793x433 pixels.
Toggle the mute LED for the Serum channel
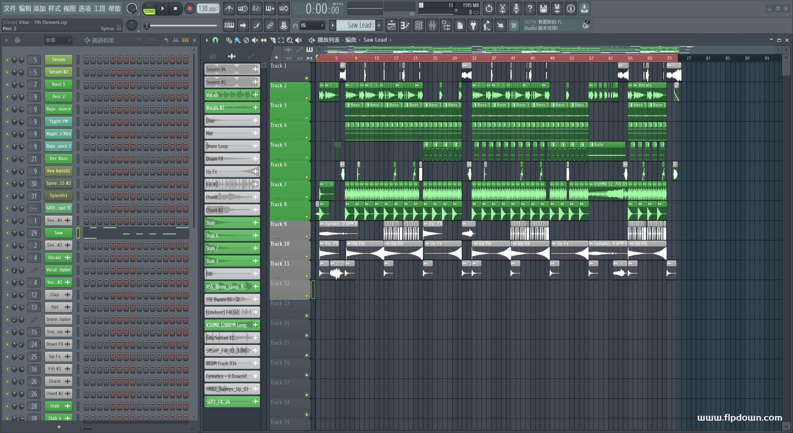coord(7,59)
